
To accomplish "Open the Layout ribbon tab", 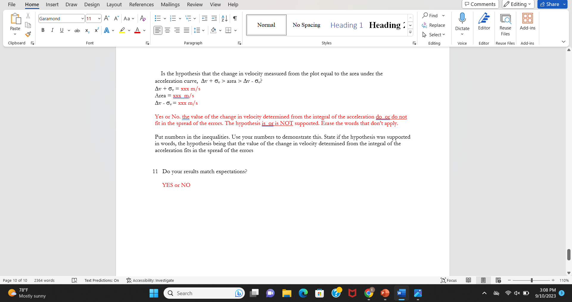I will coord(114,4).
